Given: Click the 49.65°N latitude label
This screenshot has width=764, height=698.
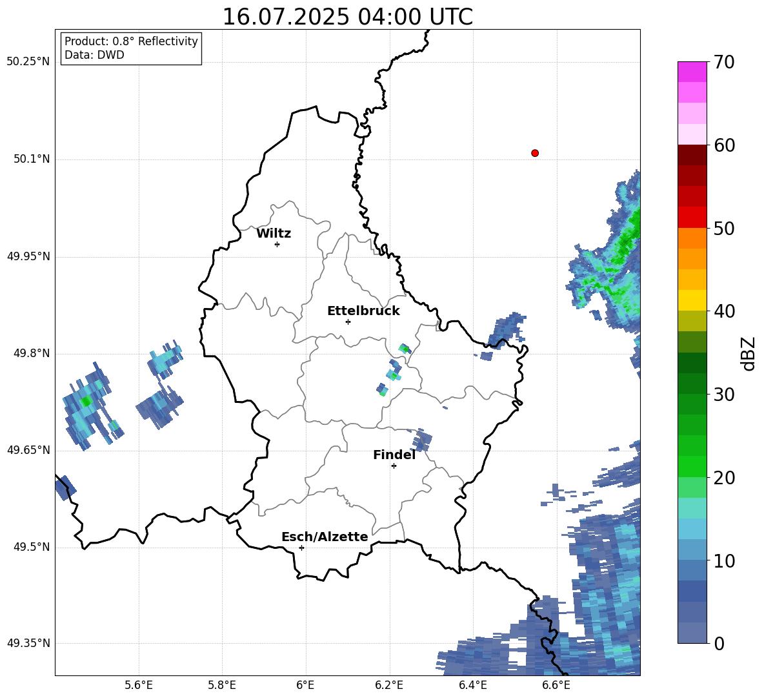Looking at the screenshot, I should [28, 450].
